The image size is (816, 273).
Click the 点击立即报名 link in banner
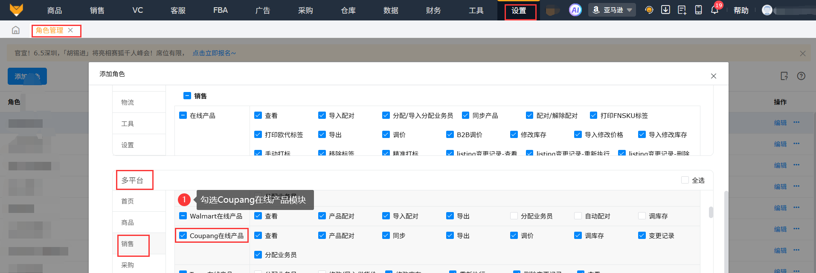click(214, 53)
